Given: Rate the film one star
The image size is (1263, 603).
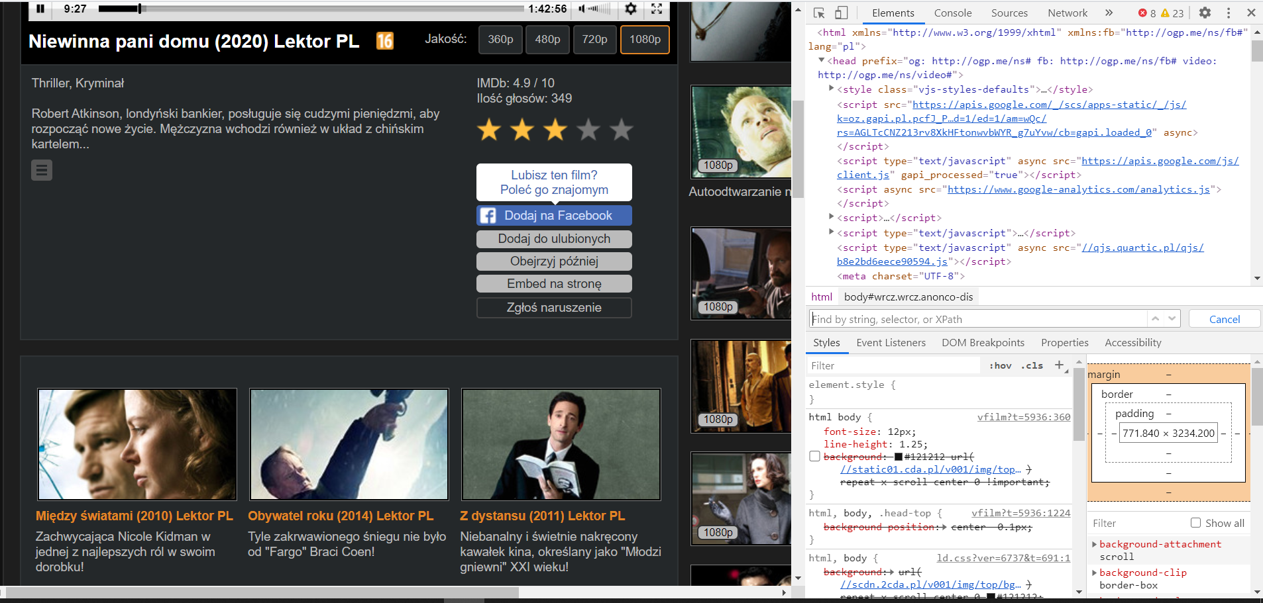Looking at the screenshot, I should pyautogui.click(x=489, y=130).
